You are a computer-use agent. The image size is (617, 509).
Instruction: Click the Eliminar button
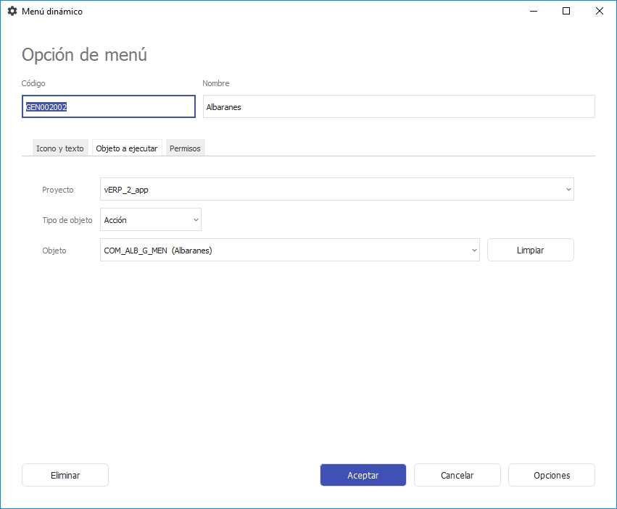pos(65,475)
